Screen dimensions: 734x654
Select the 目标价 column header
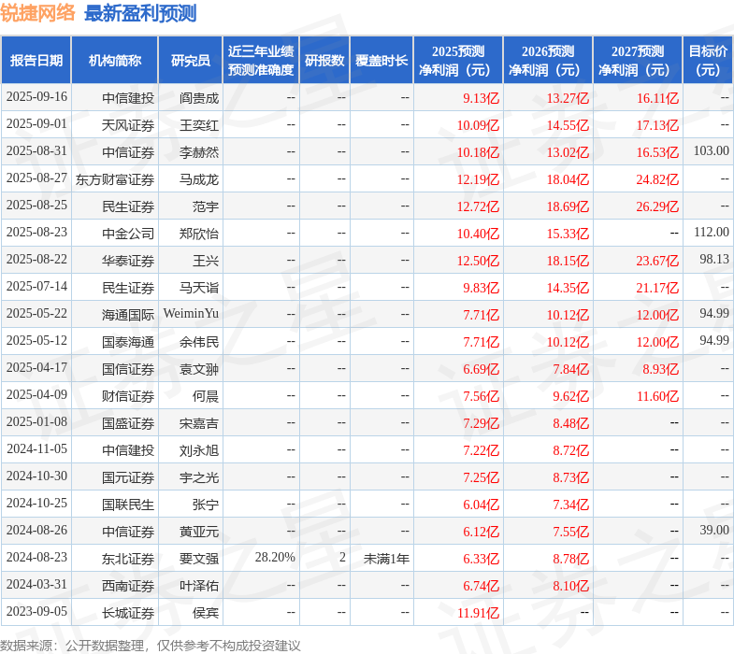click(x=708, y=61)
